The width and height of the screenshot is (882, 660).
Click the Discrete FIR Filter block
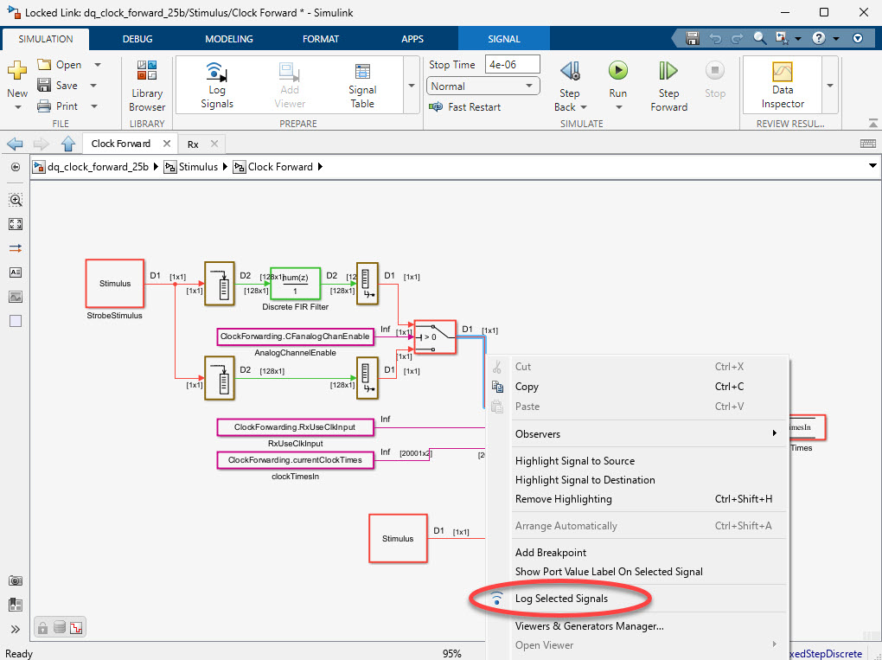(x=295, y=283)
